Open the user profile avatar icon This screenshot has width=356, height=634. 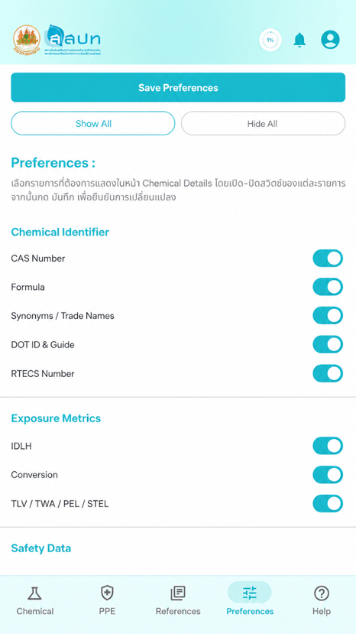click(x=330, y=40)
